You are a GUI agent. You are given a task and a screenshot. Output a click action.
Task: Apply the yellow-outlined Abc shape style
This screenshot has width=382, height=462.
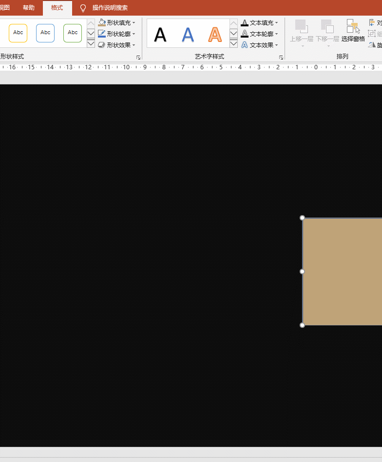coord(18,33)
